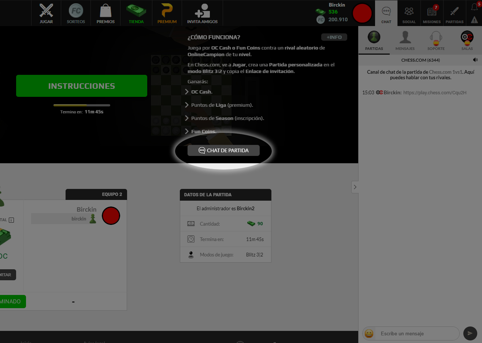Viewport: 482px width, 343px height.
Task: Click the Birckin sender name in chat
Action: pyautogui.click(x=392, y=93)
